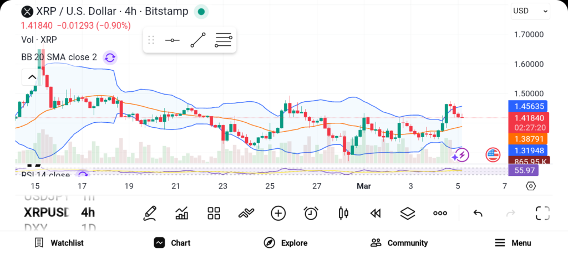Open the indicators chart icon

tap(181, 213)
